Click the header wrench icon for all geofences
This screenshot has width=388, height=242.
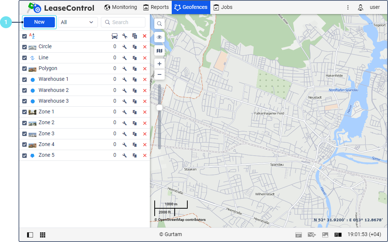tap(125, 36)
